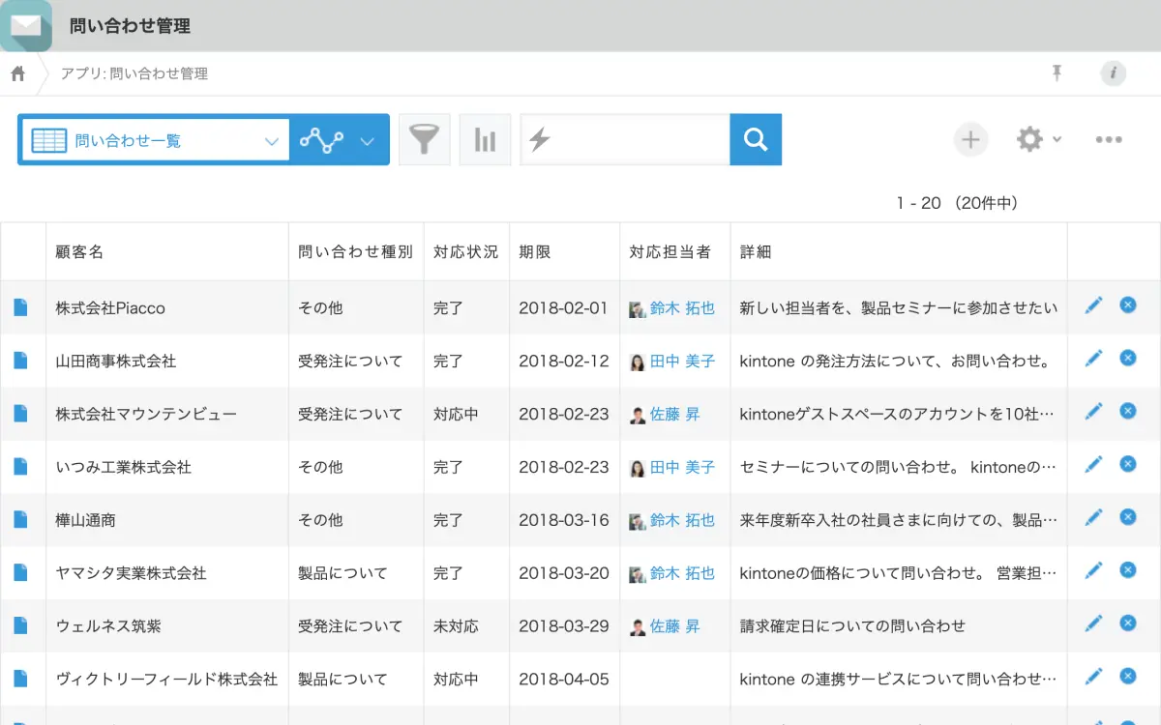Click the pin icon in header
Image resolution: width=1161 pixels, height=725 pixels.
1057,73
